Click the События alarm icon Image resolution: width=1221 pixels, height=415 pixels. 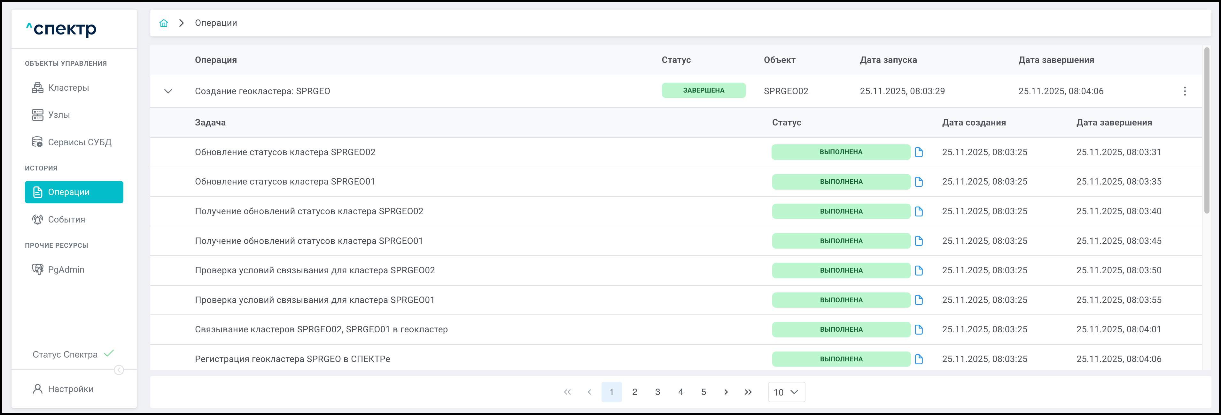pyautogui.click(x=37, y=220)
